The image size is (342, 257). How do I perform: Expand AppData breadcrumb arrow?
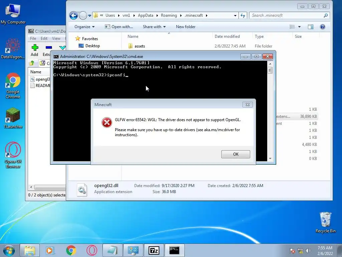[157, 15]
